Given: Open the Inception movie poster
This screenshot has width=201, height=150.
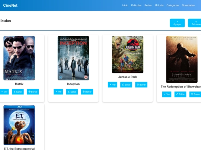Looking at the screenshot, I should click(73, 58).
